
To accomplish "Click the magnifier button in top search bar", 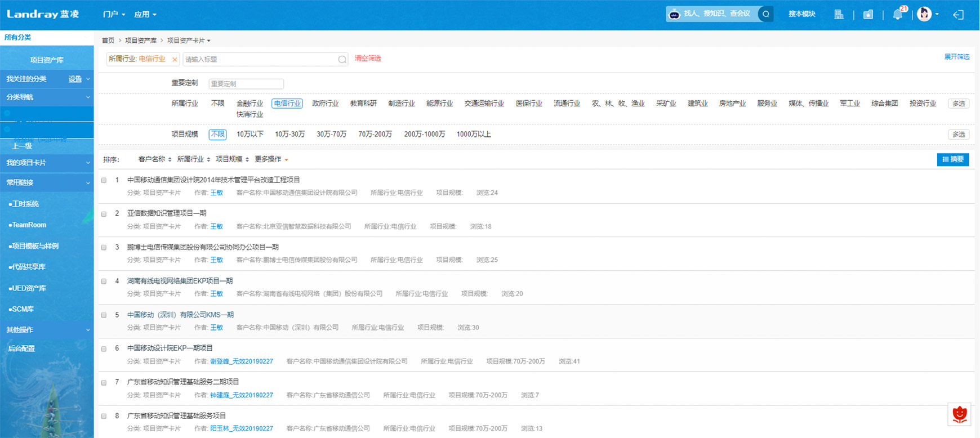I will (766, 14).
